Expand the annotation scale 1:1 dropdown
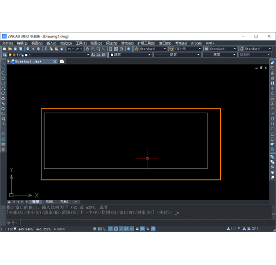This screenshot has height=265, width=276. pos(239,229)
